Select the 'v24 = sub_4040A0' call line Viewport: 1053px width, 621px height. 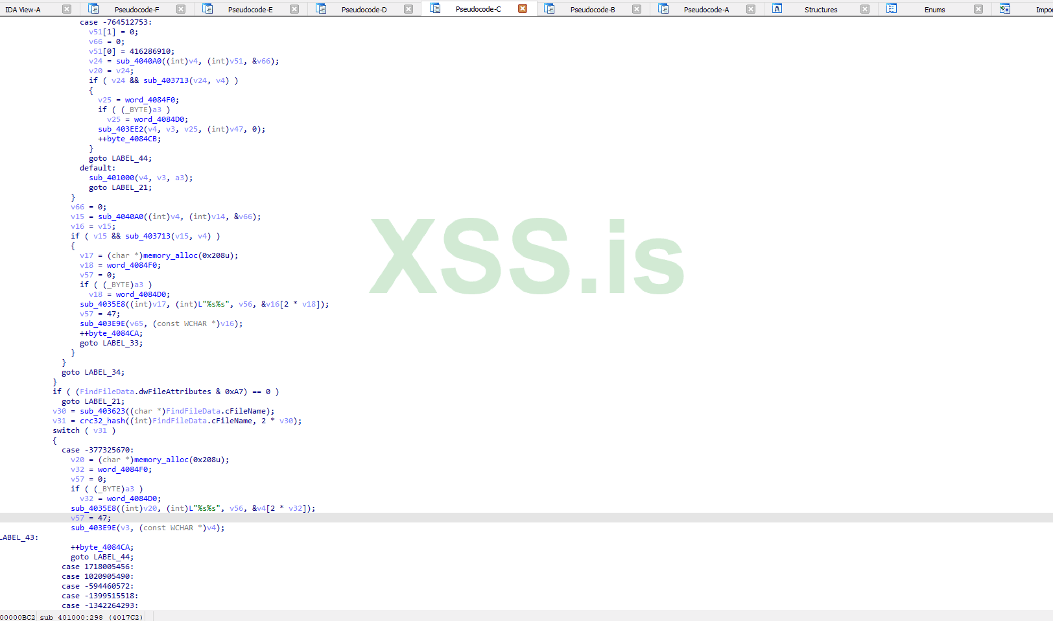pos(184,61)
